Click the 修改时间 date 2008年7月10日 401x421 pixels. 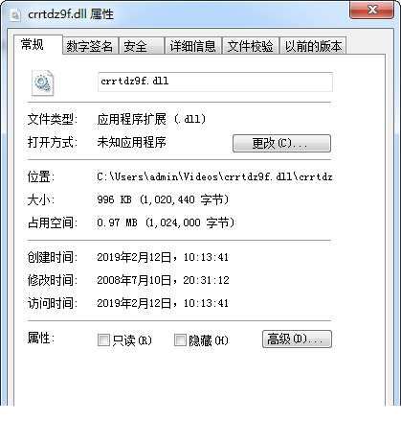tap(135, 280)
